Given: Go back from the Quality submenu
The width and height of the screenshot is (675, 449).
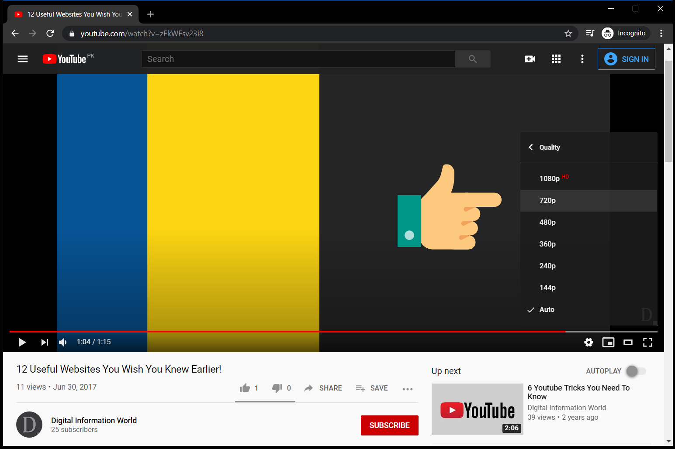Looking at the screenshot, I should click(530, 147).
